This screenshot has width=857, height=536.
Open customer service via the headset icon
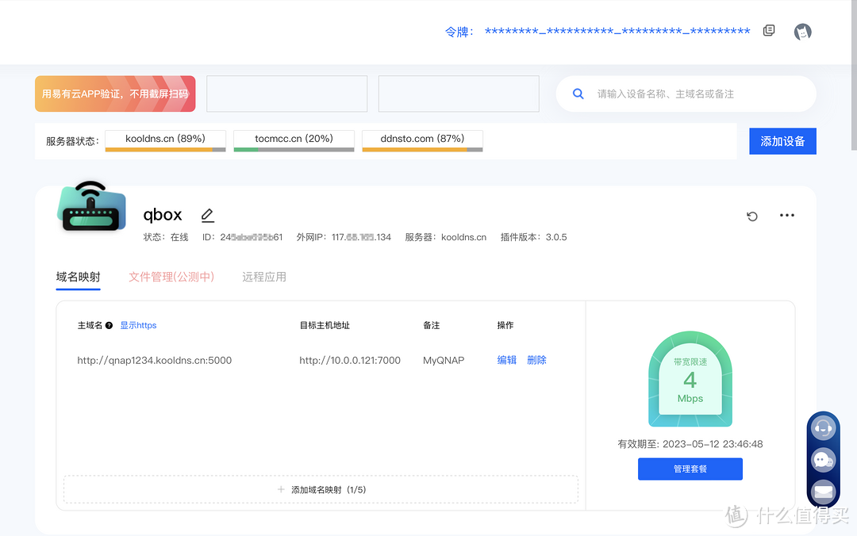[x=823, y=427]
